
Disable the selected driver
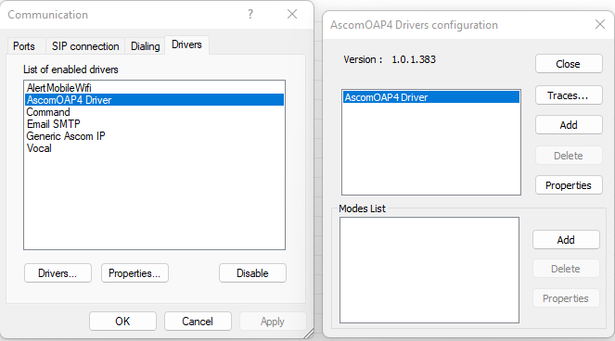[x=252, y=272]
